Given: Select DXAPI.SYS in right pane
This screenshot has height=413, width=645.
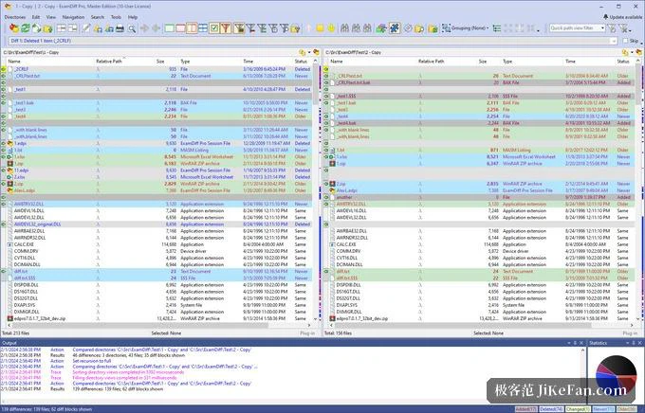Looking at the screenshot, I should [x=480, y=305].
